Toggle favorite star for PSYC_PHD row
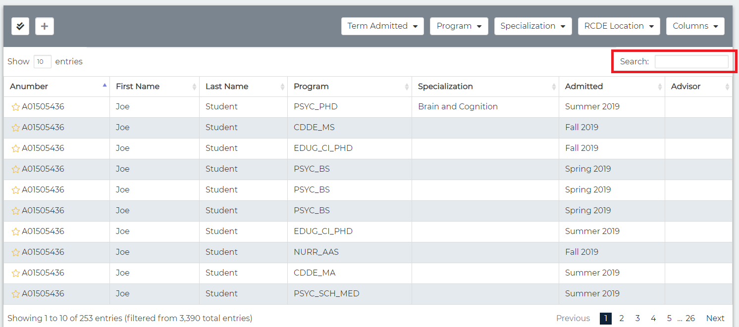Screen dimensions: 739x327 click(16, 107)
